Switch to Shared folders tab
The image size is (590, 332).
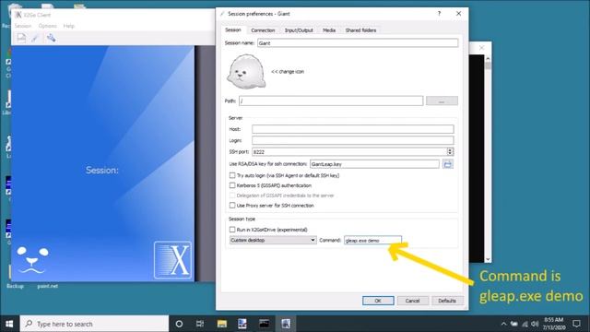pos(360,30)
